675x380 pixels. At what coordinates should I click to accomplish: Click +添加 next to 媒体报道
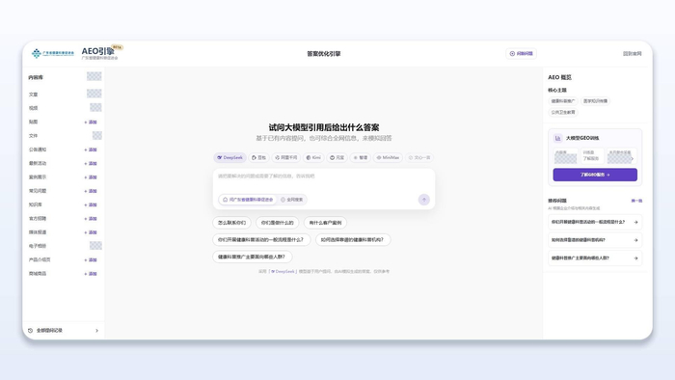pyautogui.click(x=91, y=232)
